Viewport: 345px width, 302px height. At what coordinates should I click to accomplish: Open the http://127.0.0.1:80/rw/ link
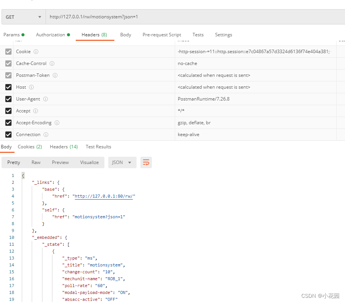(104, 196)
